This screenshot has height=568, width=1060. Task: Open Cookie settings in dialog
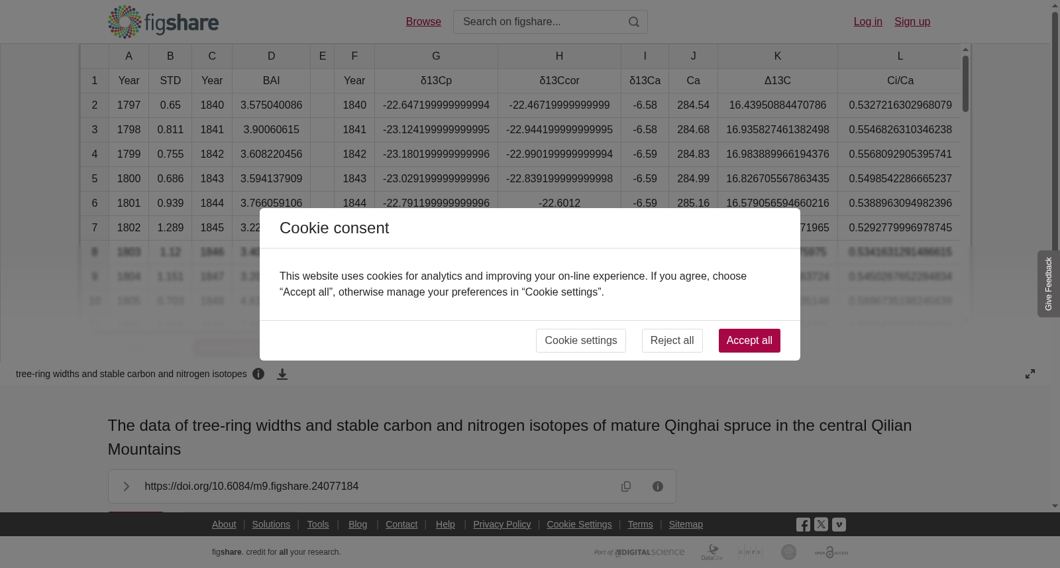pos(581,341)
